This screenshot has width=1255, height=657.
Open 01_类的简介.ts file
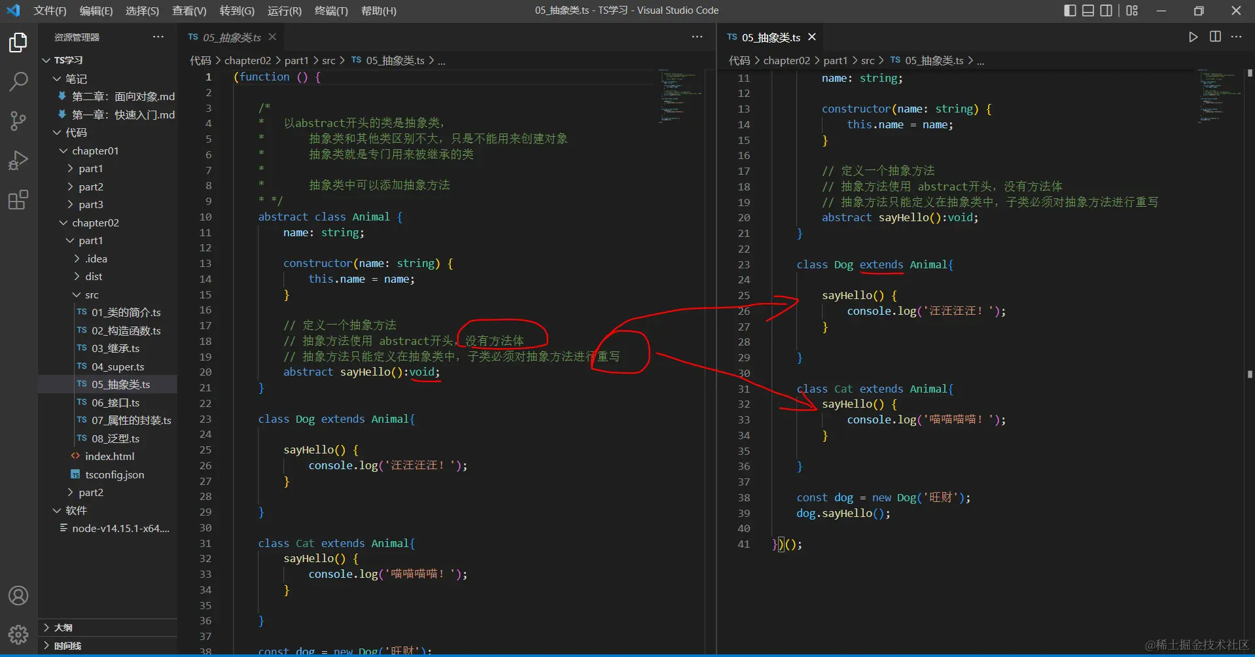(107, 313)
